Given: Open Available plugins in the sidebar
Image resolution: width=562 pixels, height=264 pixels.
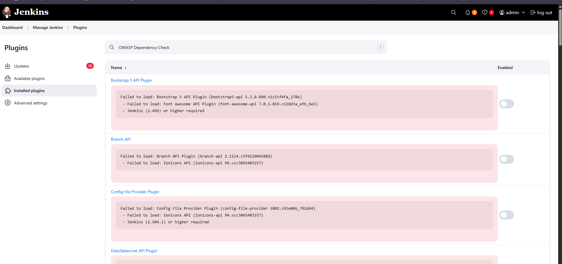Looking at the screenshot, I should pyautogui.click(x=49, y=78).
